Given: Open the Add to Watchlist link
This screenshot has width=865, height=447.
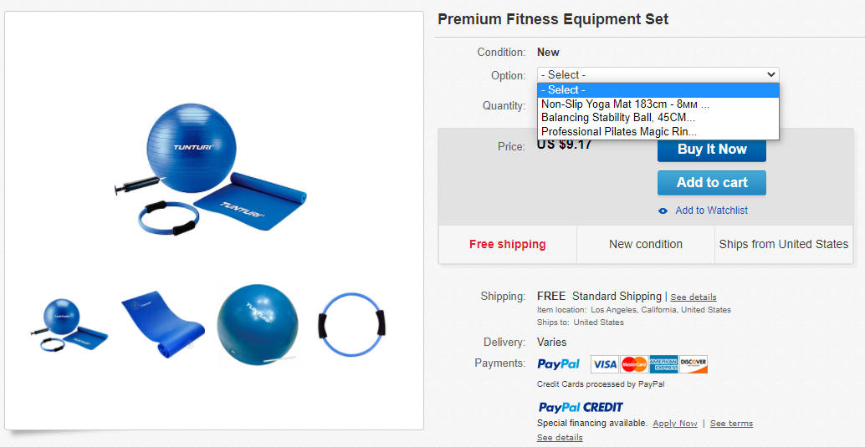Looking at the screenshot, I should pyautogui.click(x=711, y=211).
